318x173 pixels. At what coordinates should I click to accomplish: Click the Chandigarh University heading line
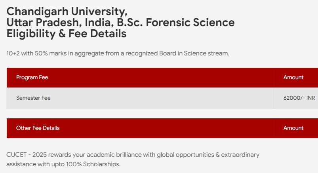pos(67,11)
